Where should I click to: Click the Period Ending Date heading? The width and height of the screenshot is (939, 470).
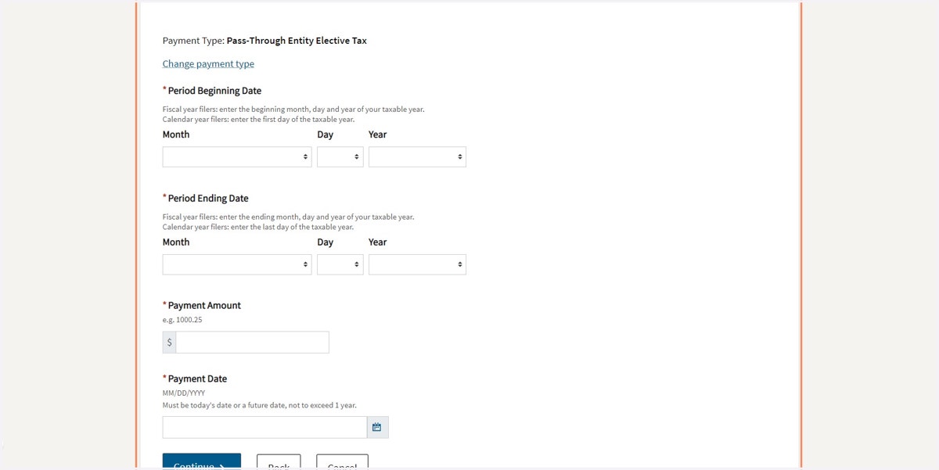(208, 199)
